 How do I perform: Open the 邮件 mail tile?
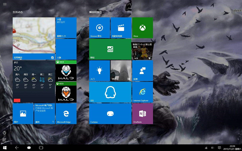pos(44,114)
